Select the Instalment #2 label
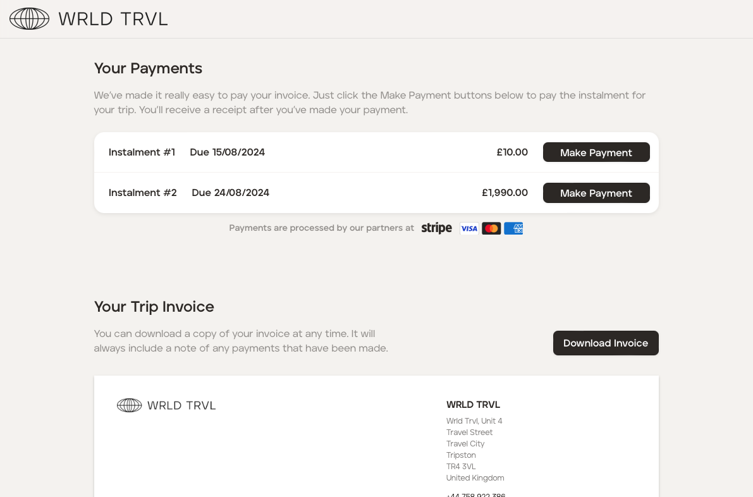This screenshot has width=753, height=497. click(143, 193)
